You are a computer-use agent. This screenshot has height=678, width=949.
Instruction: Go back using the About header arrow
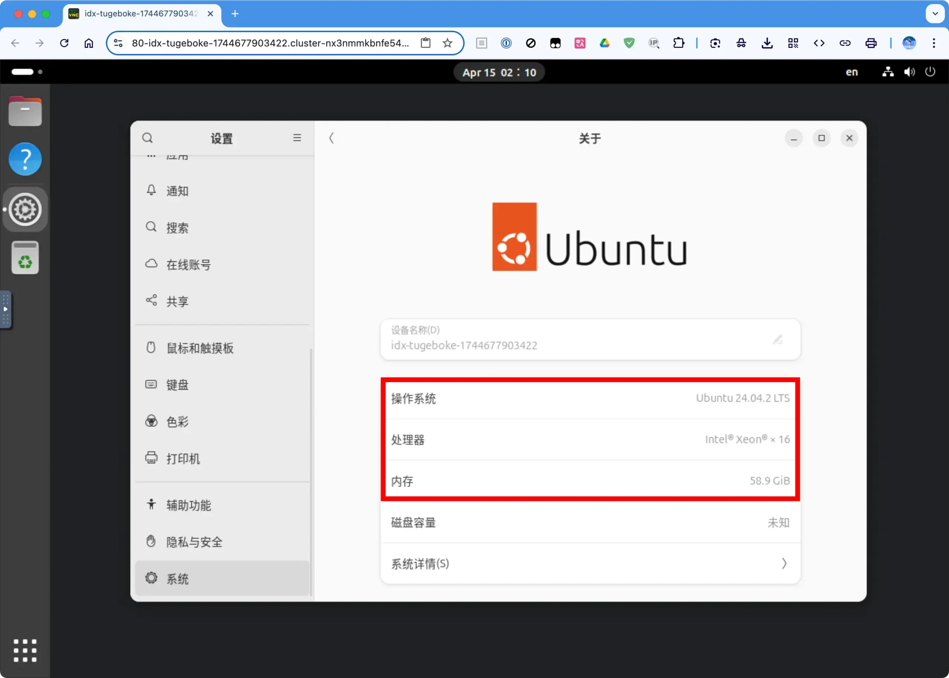tap(331, 138)
